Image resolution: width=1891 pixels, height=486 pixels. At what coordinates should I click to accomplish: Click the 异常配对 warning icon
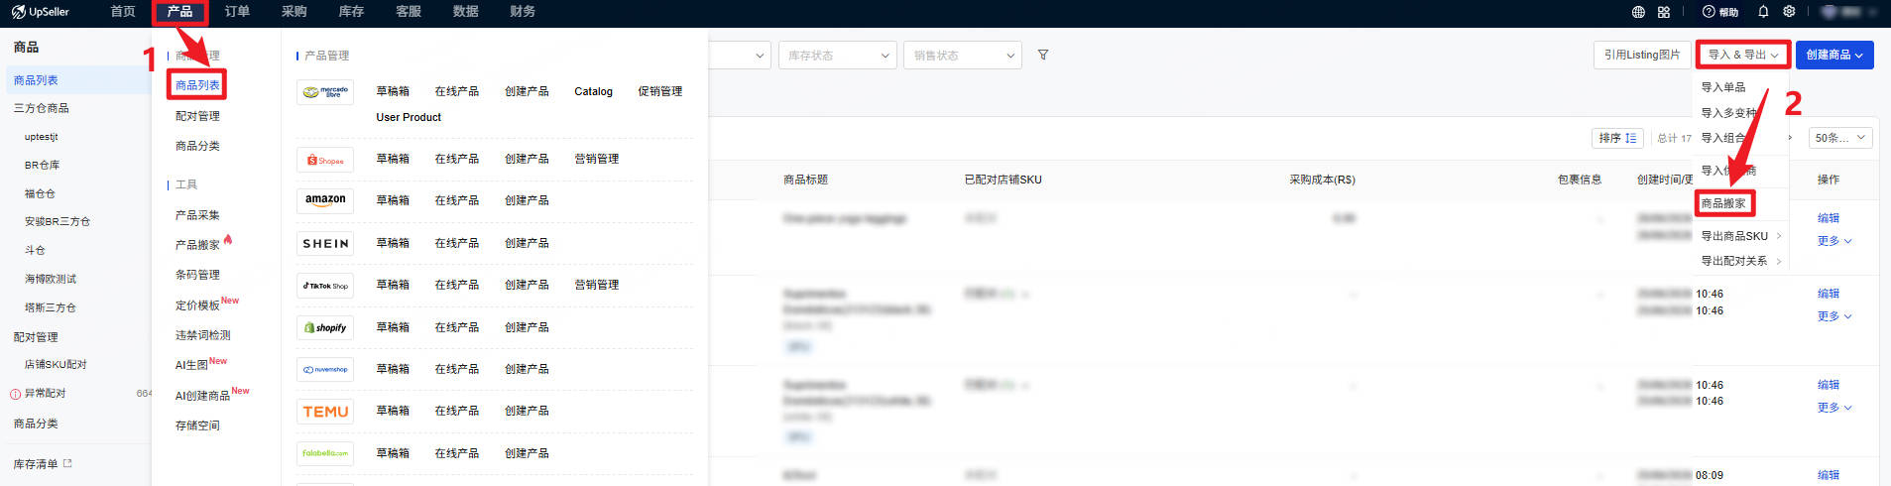15,394
